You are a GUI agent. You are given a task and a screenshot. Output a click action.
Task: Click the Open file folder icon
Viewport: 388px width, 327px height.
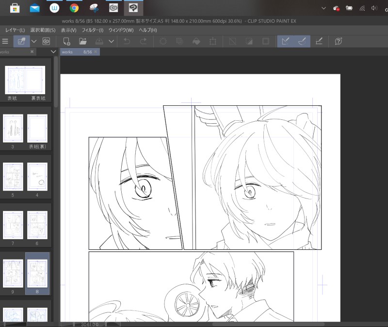click(82, 41)
